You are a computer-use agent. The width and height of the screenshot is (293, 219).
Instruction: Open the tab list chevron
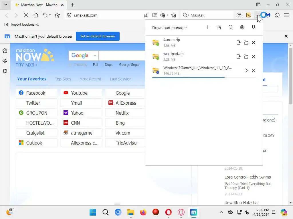pyautogui.click(x=6, y=5)
